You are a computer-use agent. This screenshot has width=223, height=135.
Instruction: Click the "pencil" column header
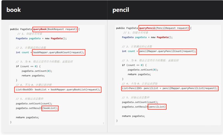[x=121, y=10]
